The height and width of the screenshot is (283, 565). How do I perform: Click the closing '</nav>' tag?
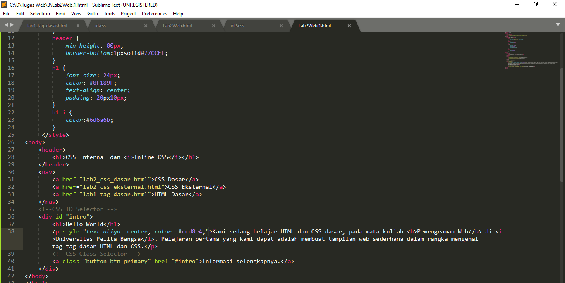click(49, 202)
